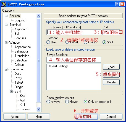Select the Raw protocol radio button
Screen dimensions: 126x122
tap(48, 42)
